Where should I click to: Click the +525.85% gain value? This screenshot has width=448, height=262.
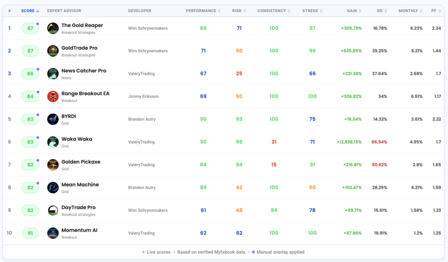[351, 51]
